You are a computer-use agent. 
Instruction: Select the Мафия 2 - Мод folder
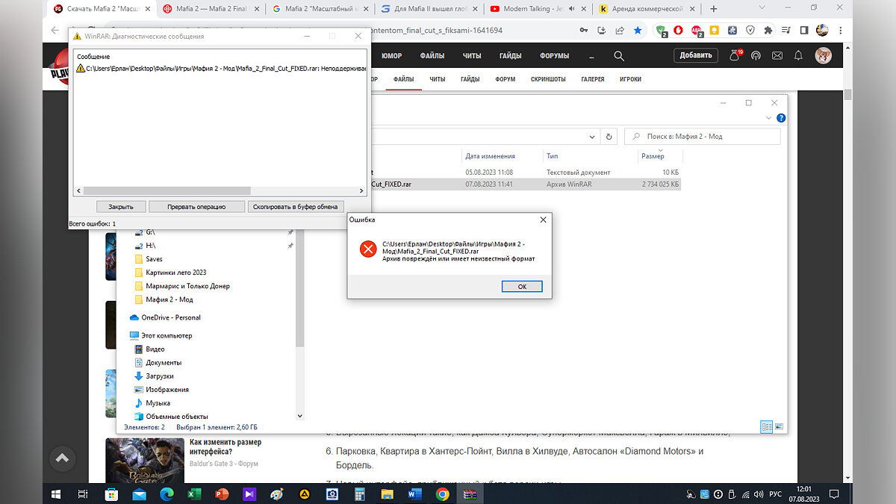coord(169,299)
